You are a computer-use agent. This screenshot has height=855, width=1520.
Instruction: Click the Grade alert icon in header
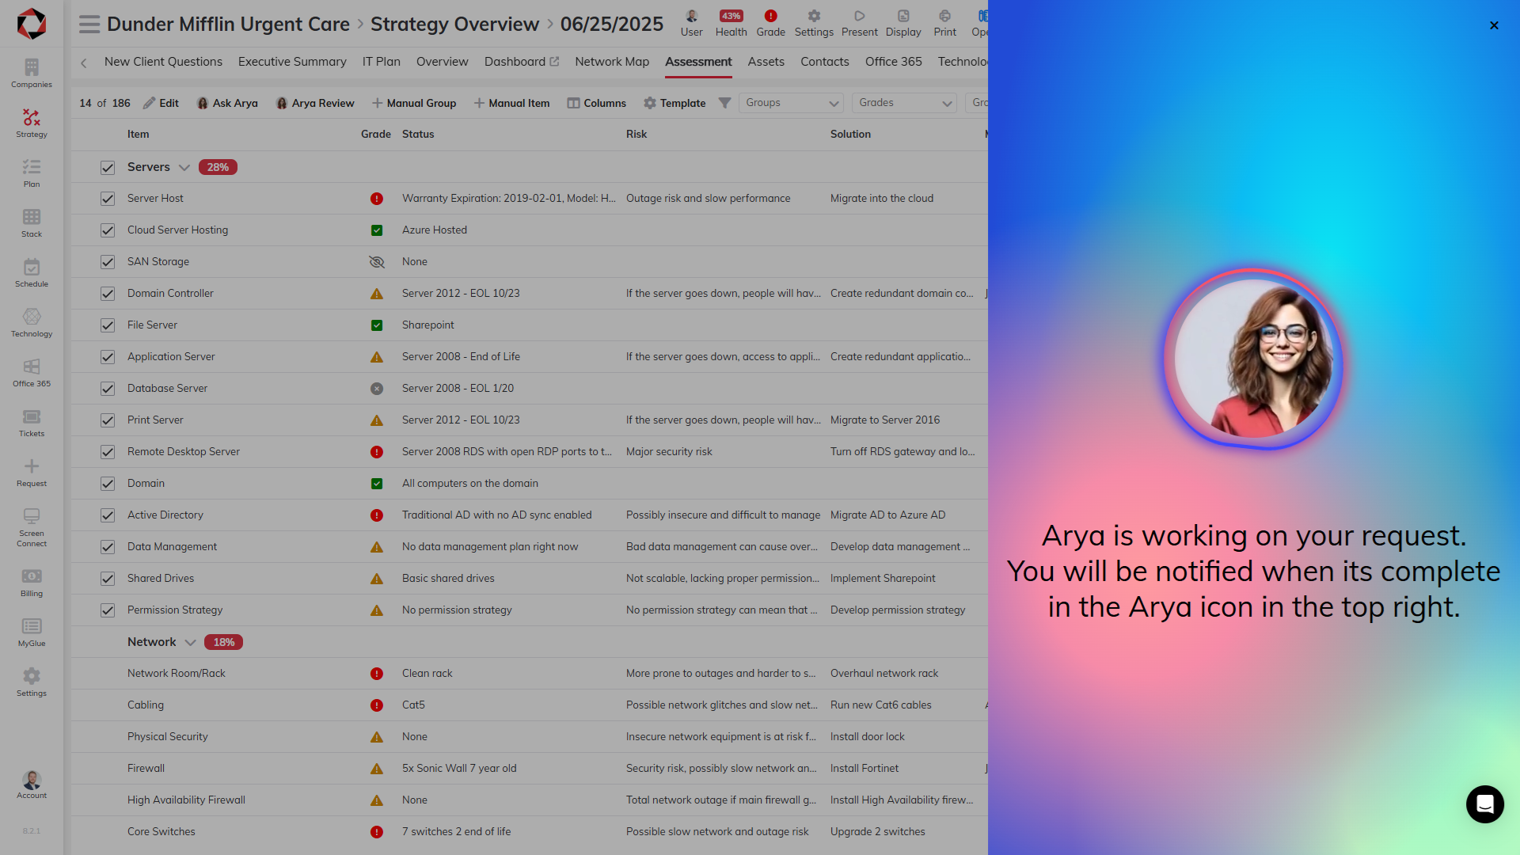tap(770, 23)
